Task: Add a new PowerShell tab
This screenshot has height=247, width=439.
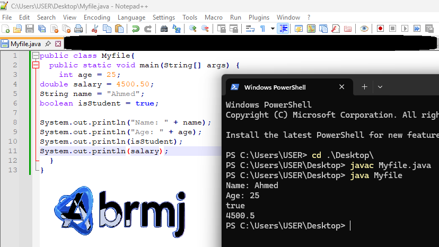Action: [364, 87]
